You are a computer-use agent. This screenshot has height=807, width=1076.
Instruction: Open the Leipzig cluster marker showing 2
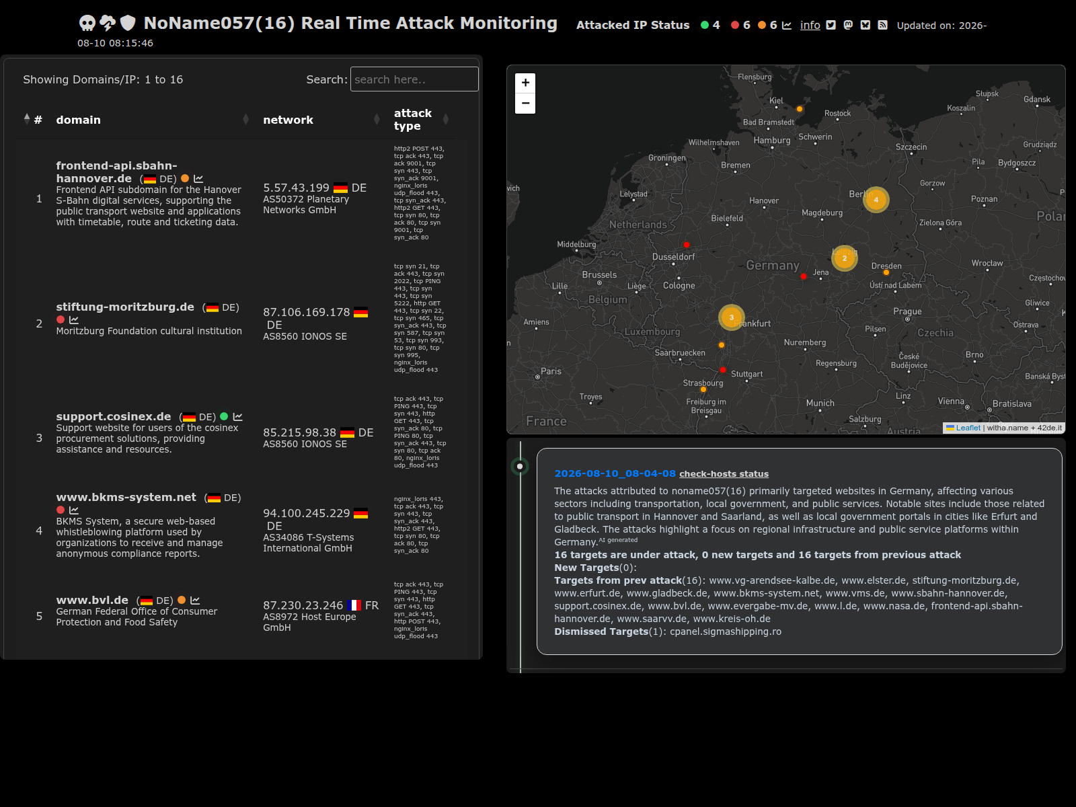pos(845,258)
